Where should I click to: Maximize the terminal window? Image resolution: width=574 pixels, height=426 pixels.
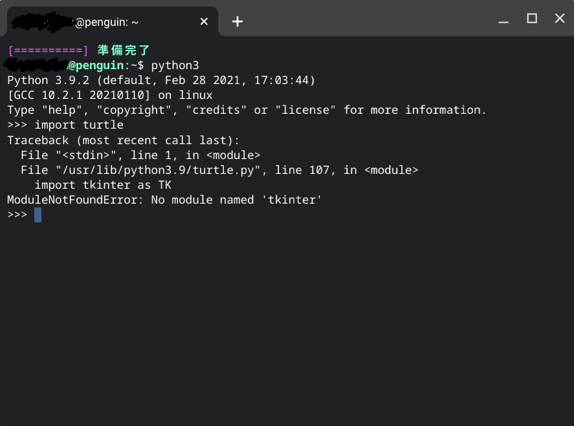(x=531, y=18)
